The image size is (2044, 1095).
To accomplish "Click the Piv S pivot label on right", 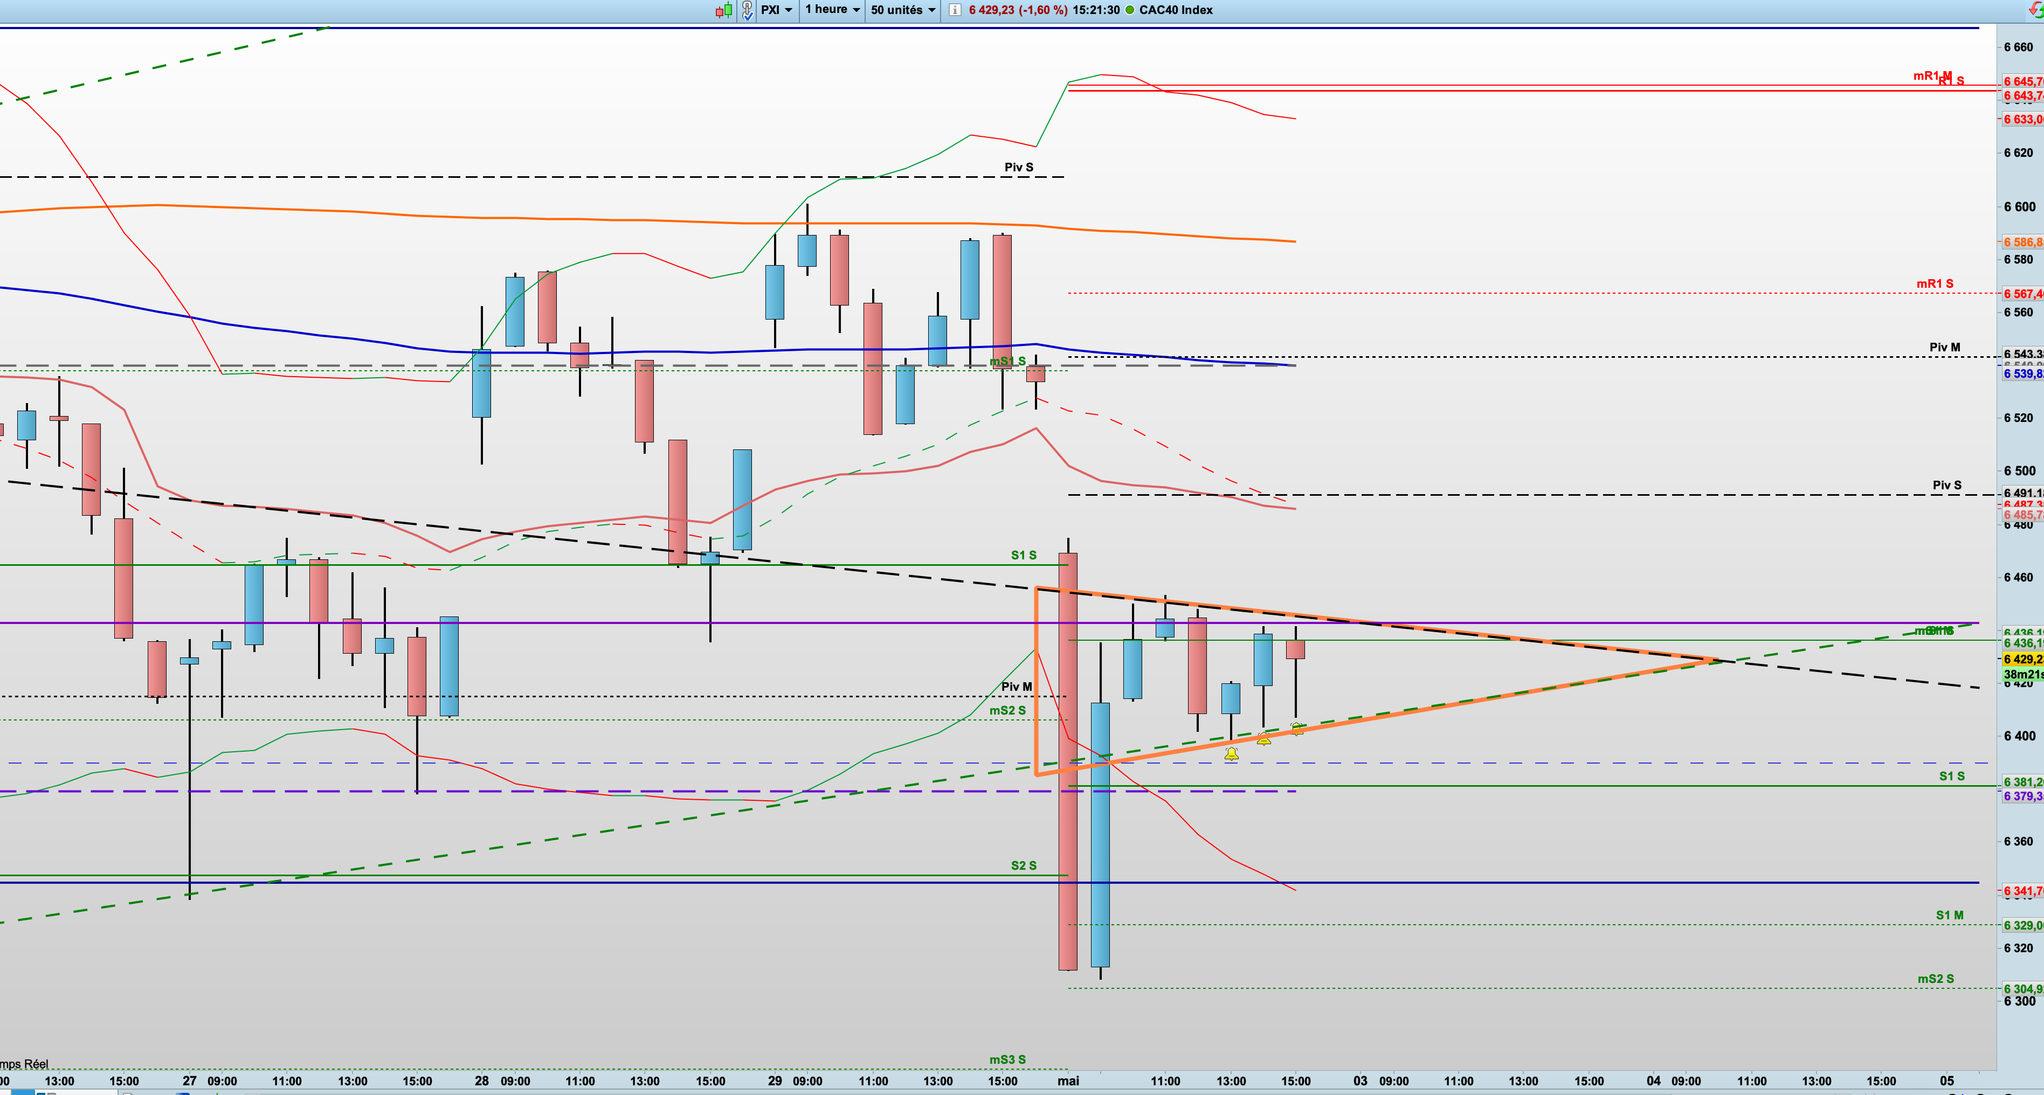I will pyautogui.click(x=1946, y=485).
